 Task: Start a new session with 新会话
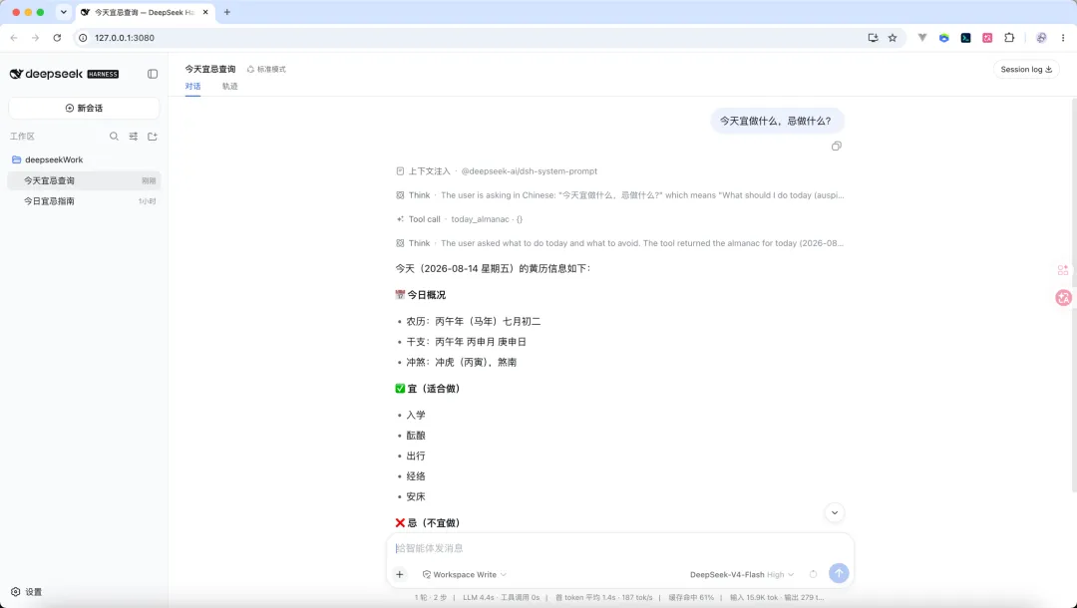84,109
